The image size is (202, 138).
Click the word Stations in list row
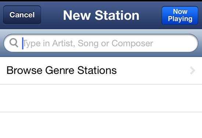[97, 70]
